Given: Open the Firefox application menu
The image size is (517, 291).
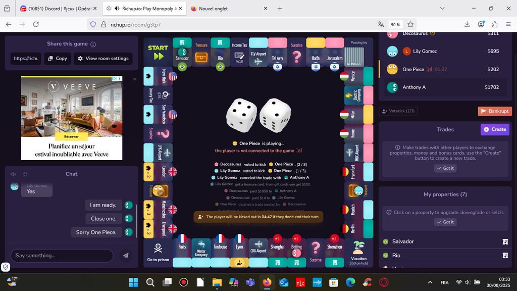Looking at the screenshot, I should [x=508, y=24].
